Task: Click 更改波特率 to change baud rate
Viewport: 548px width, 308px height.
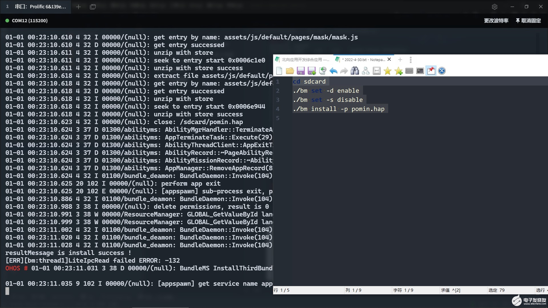Action: click(496, 21)
